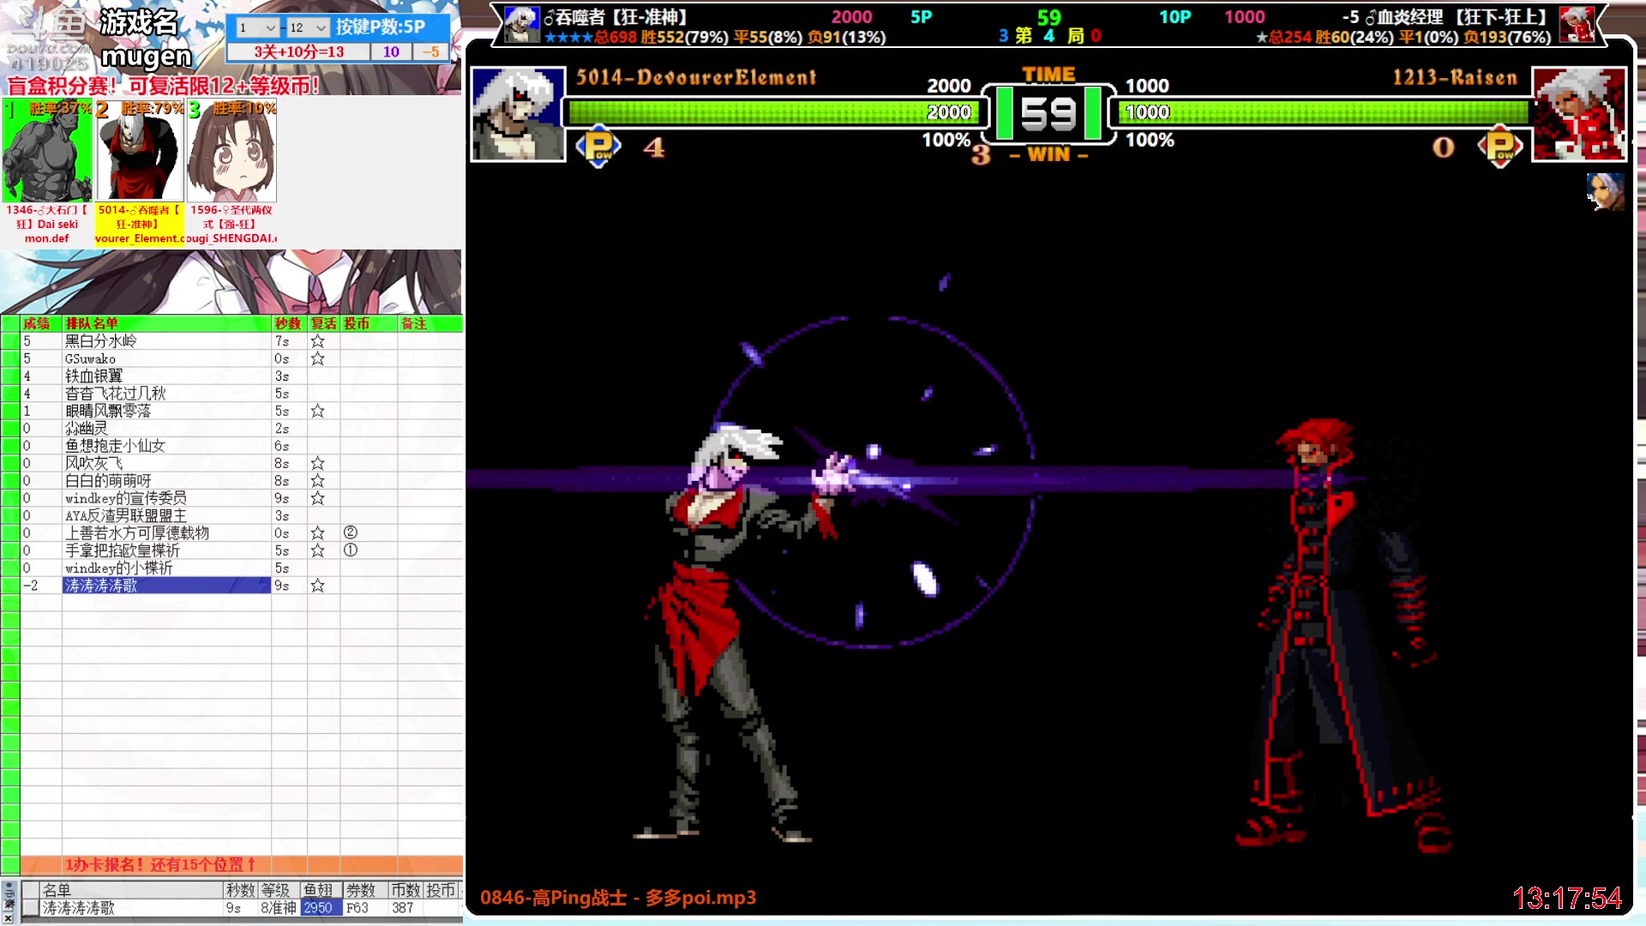Click the 鱼翅 header in bottom table
Screen dimensions: 1646x926
click(x=319, y=890)
